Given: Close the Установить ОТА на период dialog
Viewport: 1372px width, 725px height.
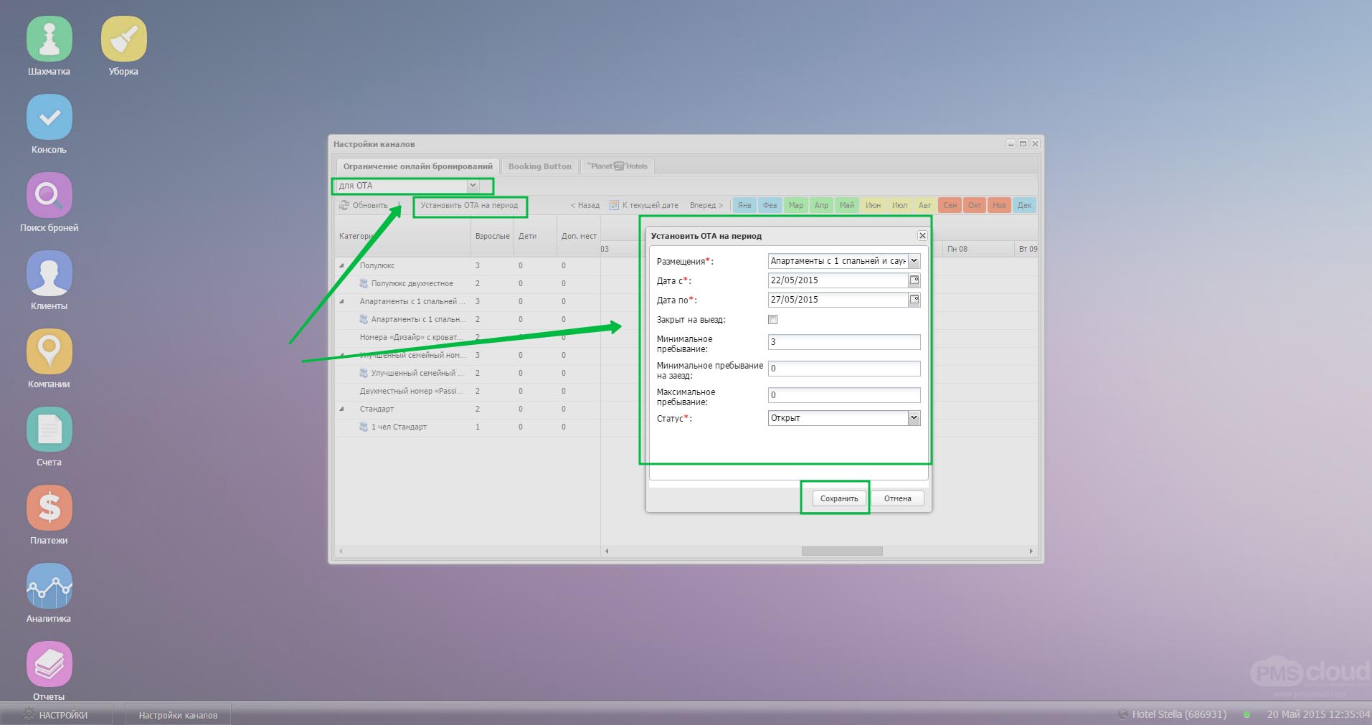Looking at the screenshot, I should pyautogui.click(x=922, y=235).
